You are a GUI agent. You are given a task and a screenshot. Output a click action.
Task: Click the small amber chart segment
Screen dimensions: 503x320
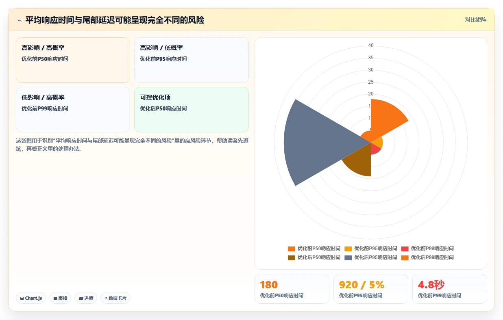coord(377,143)
